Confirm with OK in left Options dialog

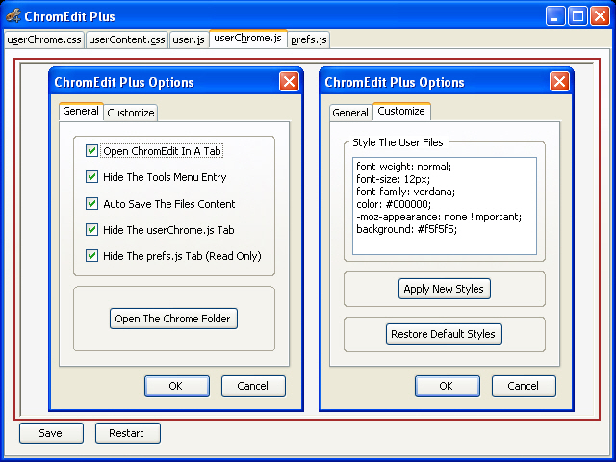(x=177, y=386)
